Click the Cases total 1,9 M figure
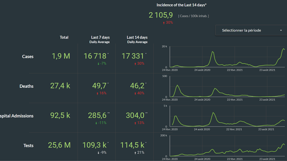 (60, 56)
